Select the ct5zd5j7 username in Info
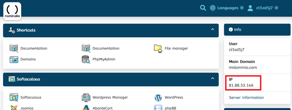This screenshot has width=292, height=110. point(236,50)
